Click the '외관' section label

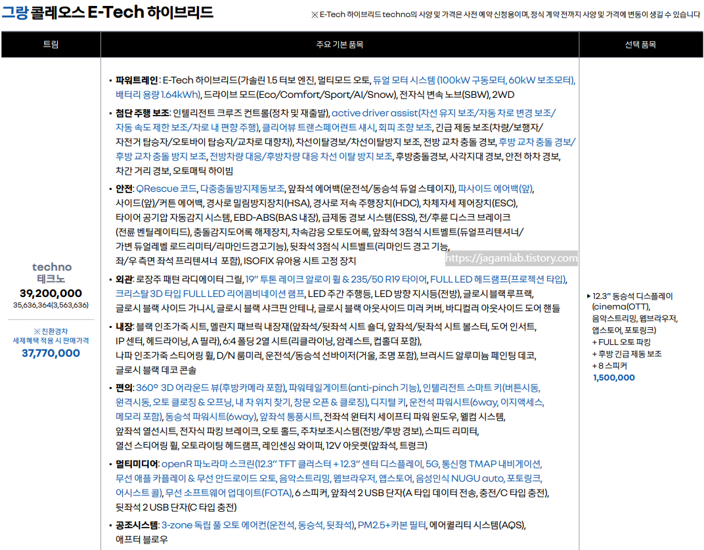pyautogui.click(x=124, y=279)
